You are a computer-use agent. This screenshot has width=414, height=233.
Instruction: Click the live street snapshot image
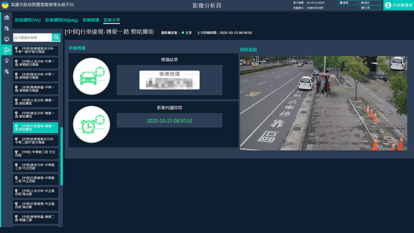click(323, 103)
